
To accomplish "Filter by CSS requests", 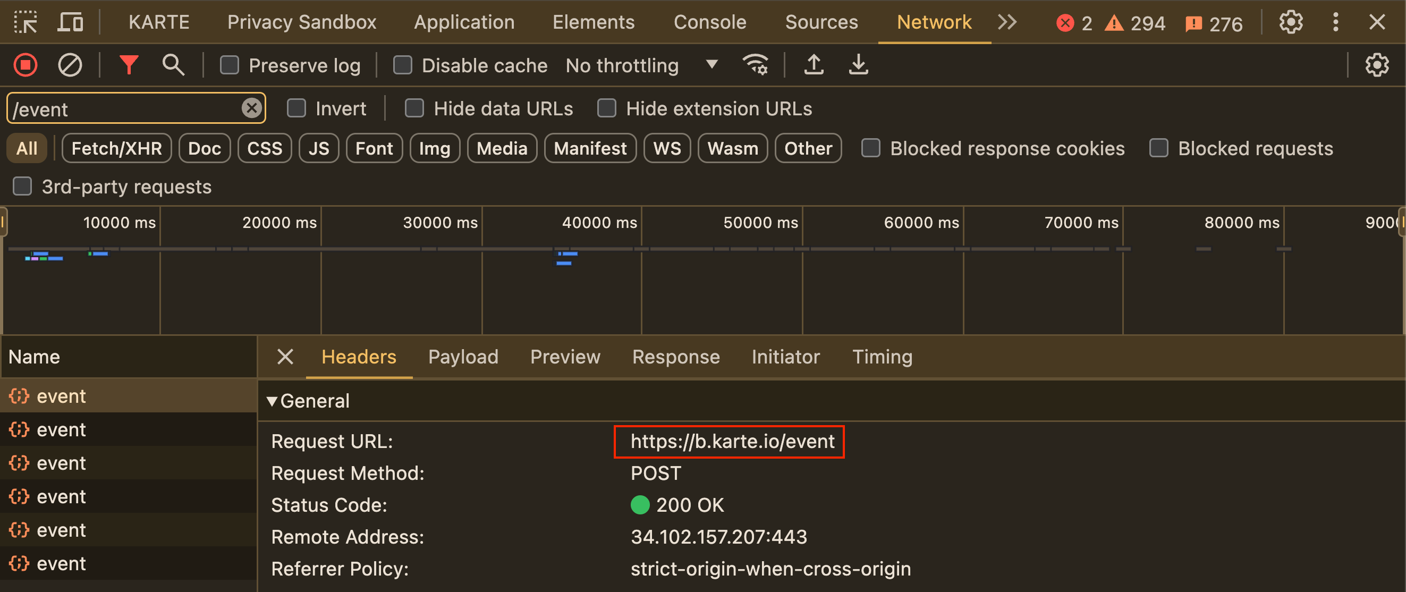I will point(265,148).
